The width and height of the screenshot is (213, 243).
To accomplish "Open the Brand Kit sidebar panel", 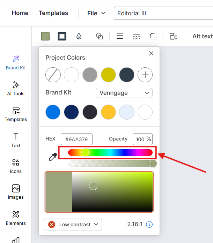I will [x=16, y=62].
